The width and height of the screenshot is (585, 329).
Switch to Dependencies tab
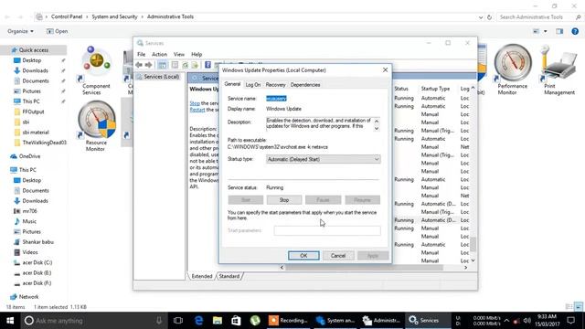(x=305, y=85)
